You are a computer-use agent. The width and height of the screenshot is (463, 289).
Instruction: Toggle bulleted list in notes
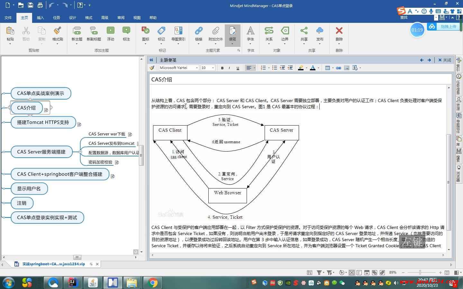pos(274,68)
